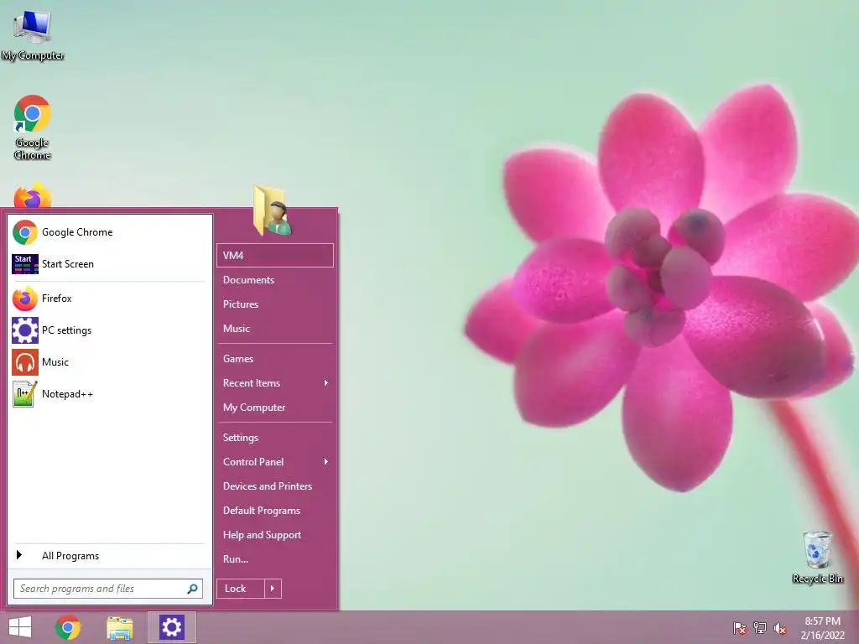
Task: Open File Explorer from the taskbar
Action: (x=120, y=628)
